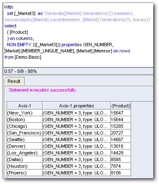This screenshot has width=159, height=184.
Task: Select the (Denver) row cell
Action: coord(25,146)
